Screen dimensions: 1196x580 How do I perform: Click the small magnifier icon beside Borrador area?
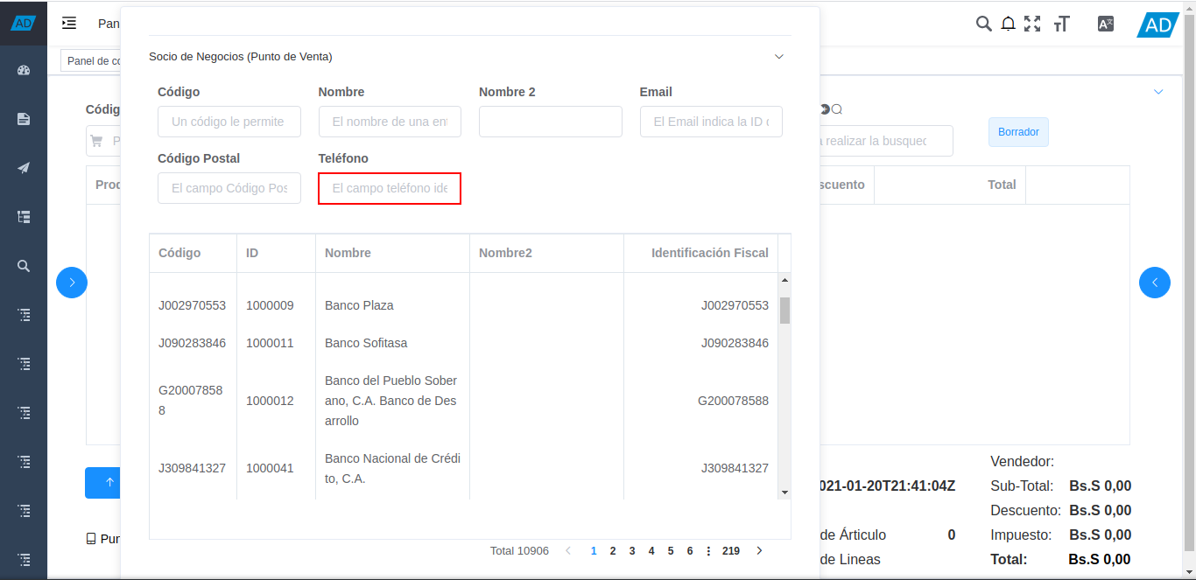837,109
